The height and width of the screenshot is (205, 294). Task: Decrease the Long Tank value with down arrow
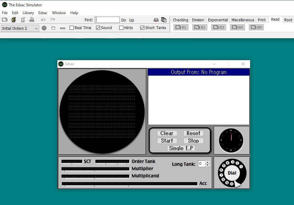207,165
